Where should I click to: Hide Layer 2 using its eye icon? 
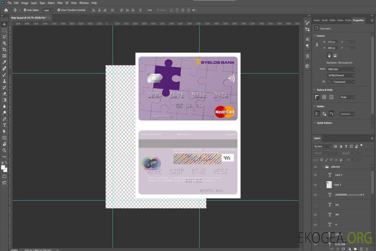(x=315, y=175)
